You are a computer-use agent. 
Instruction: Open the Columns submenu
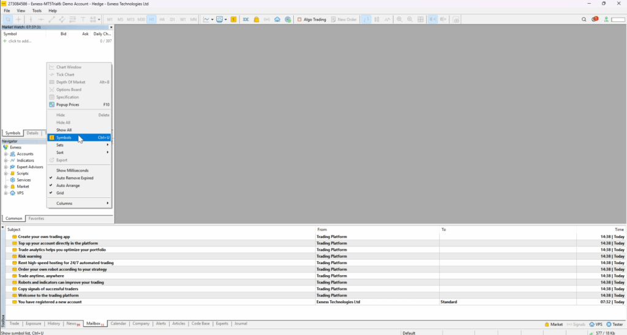coord(64,203)
